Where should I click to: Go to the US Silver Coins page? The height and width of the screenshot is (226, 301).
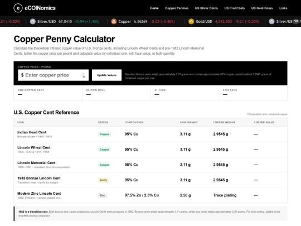pyautogui.click(x=206, y=8)
